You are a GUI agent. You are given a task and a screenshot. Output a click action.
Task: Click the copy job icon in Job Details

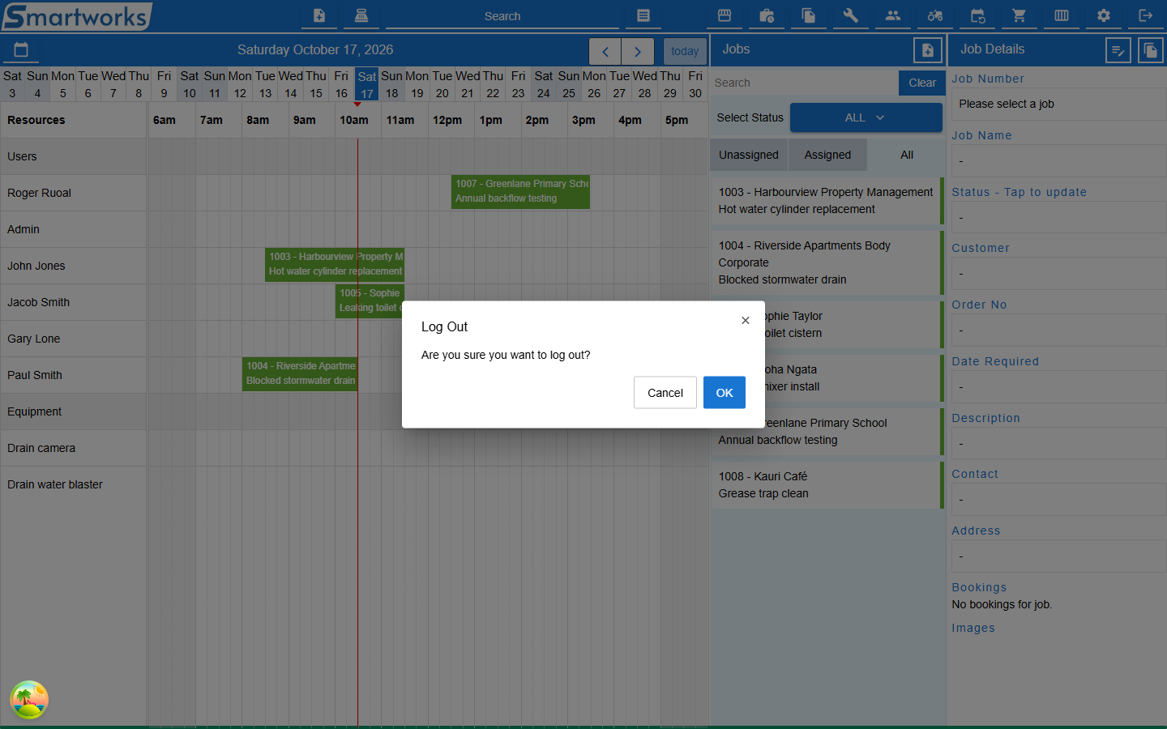[1151, 50]
